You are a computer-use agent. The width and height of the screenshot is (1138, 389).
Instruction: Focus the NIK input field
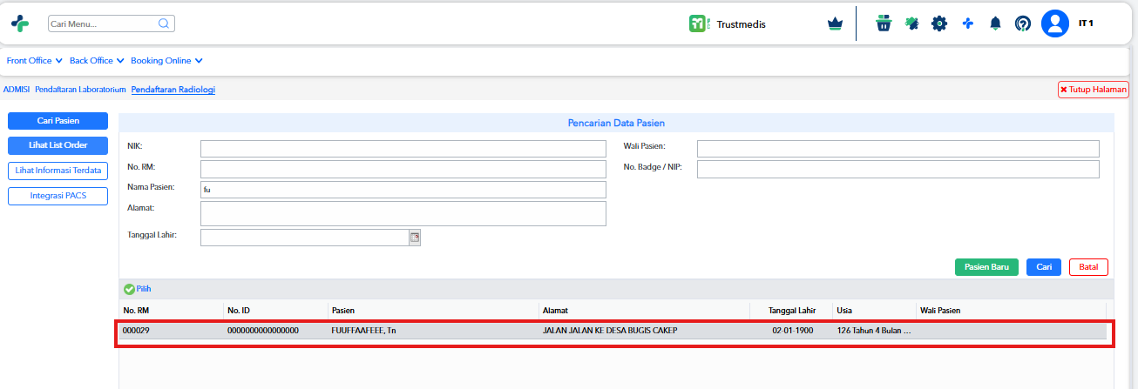[x=403, y=149]
